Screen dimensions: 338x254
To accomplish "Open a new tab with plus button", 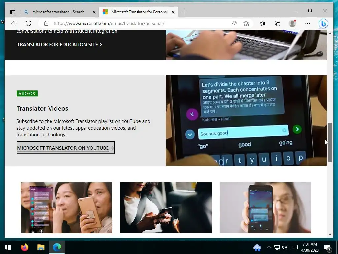I will tap(184, 12).
